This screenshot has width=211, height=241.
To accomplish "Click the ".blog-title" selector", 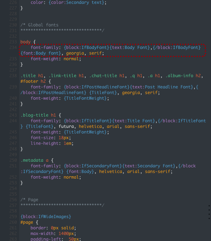I will click(x=34, y=115).
